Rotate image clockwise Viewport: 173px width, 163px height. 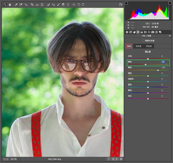(x=83, y=5)
